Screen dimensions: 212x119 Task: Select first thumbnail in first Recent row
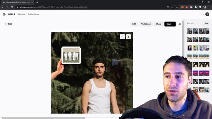click(190, 31)
